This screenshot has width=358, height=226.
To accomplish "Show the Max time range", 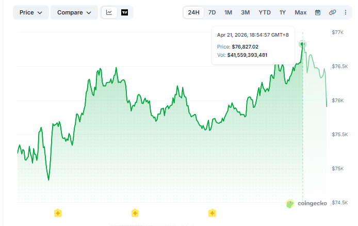I will click(x=300, y=12).
